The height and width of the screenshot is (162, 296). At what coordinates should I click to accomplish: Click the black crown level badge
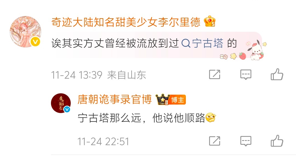click(163, 99)
